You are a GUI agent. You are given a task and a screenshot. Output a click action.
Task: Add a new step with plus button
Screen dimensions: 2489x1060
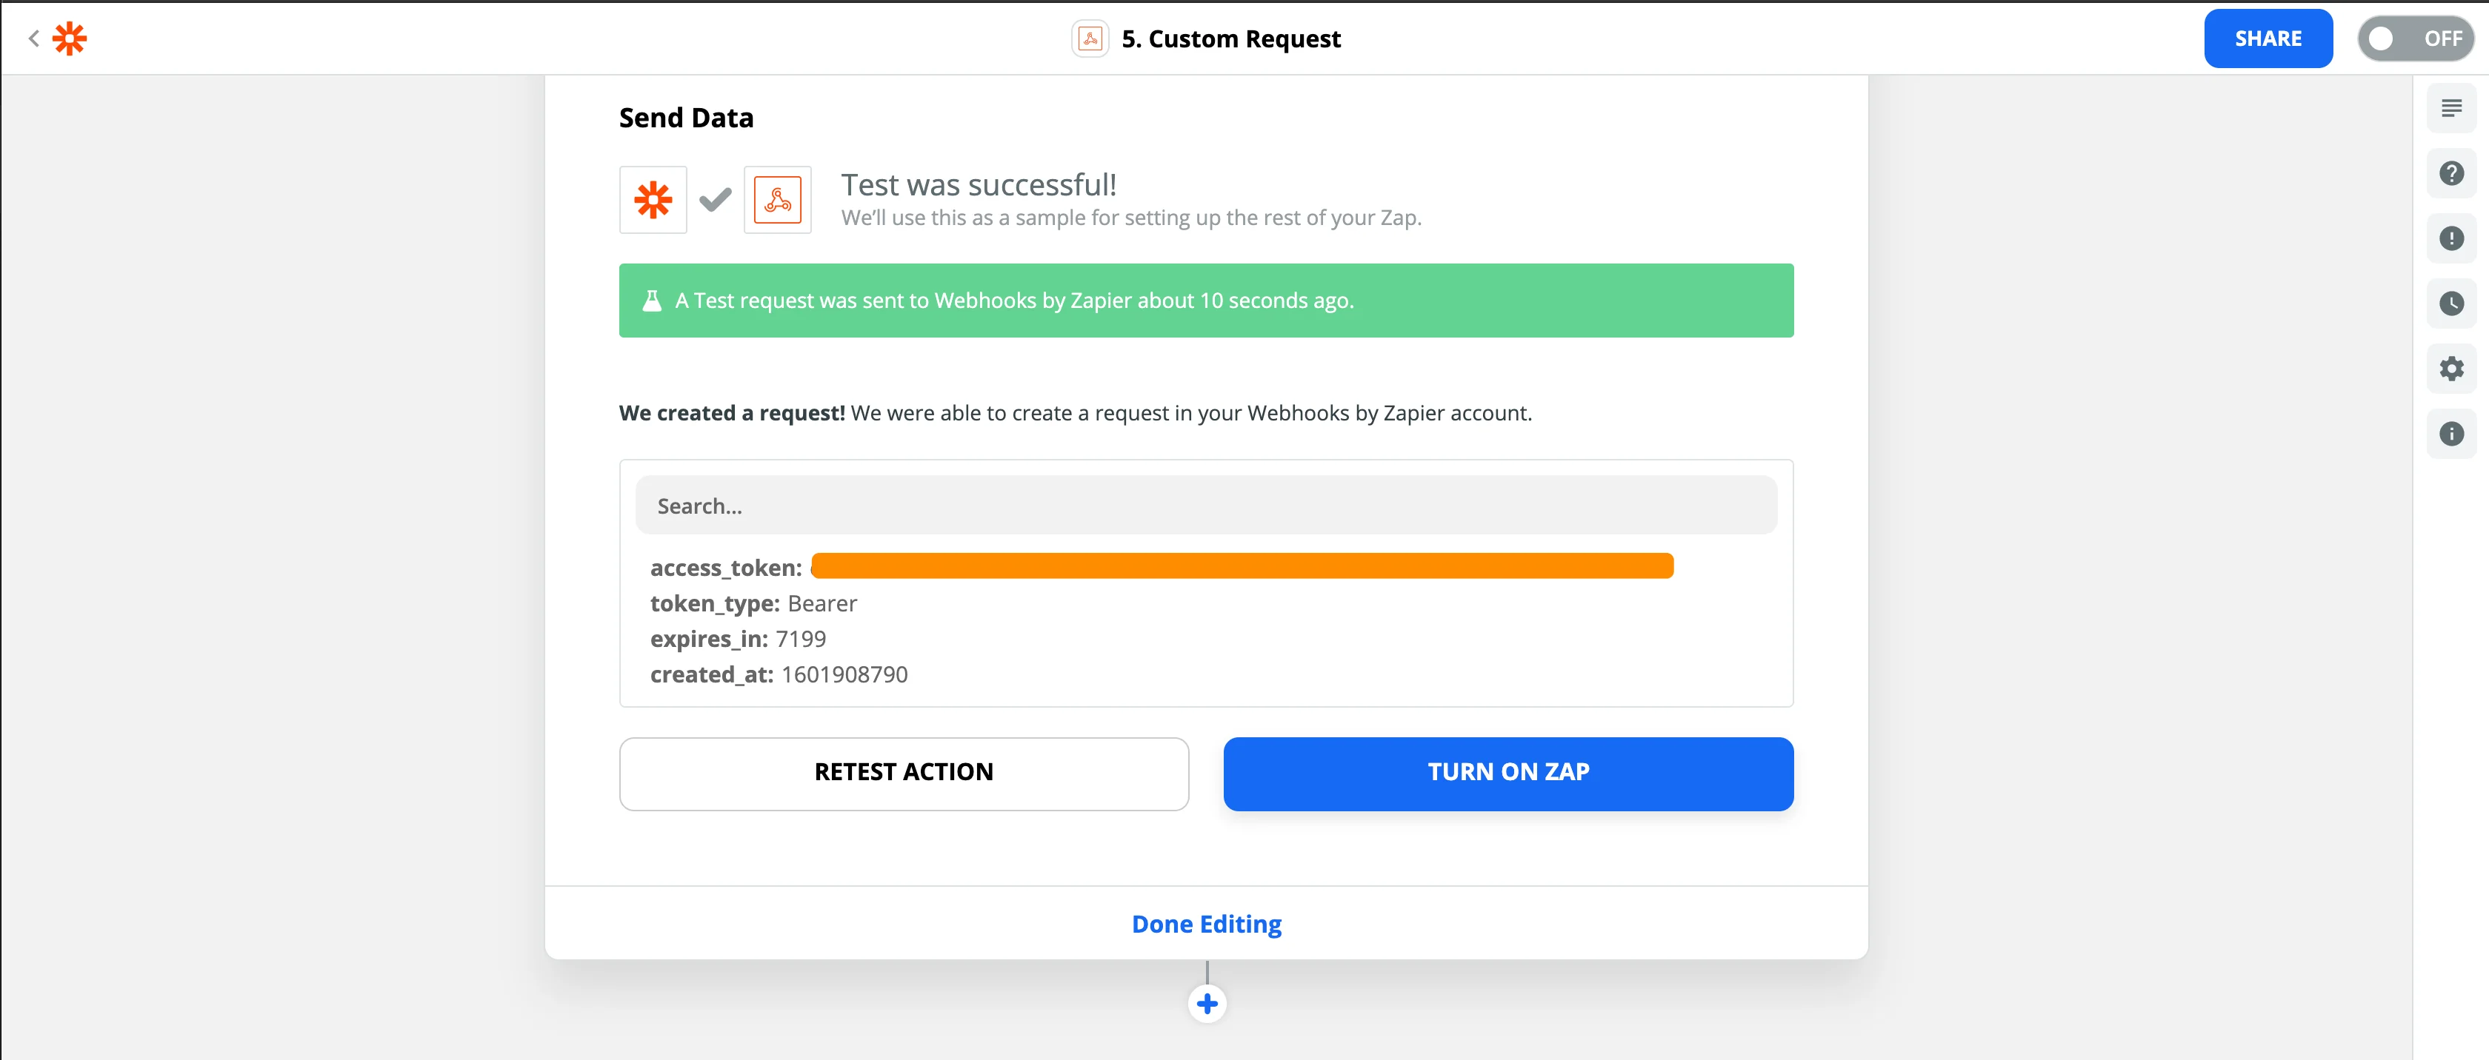(1207, 1004)
